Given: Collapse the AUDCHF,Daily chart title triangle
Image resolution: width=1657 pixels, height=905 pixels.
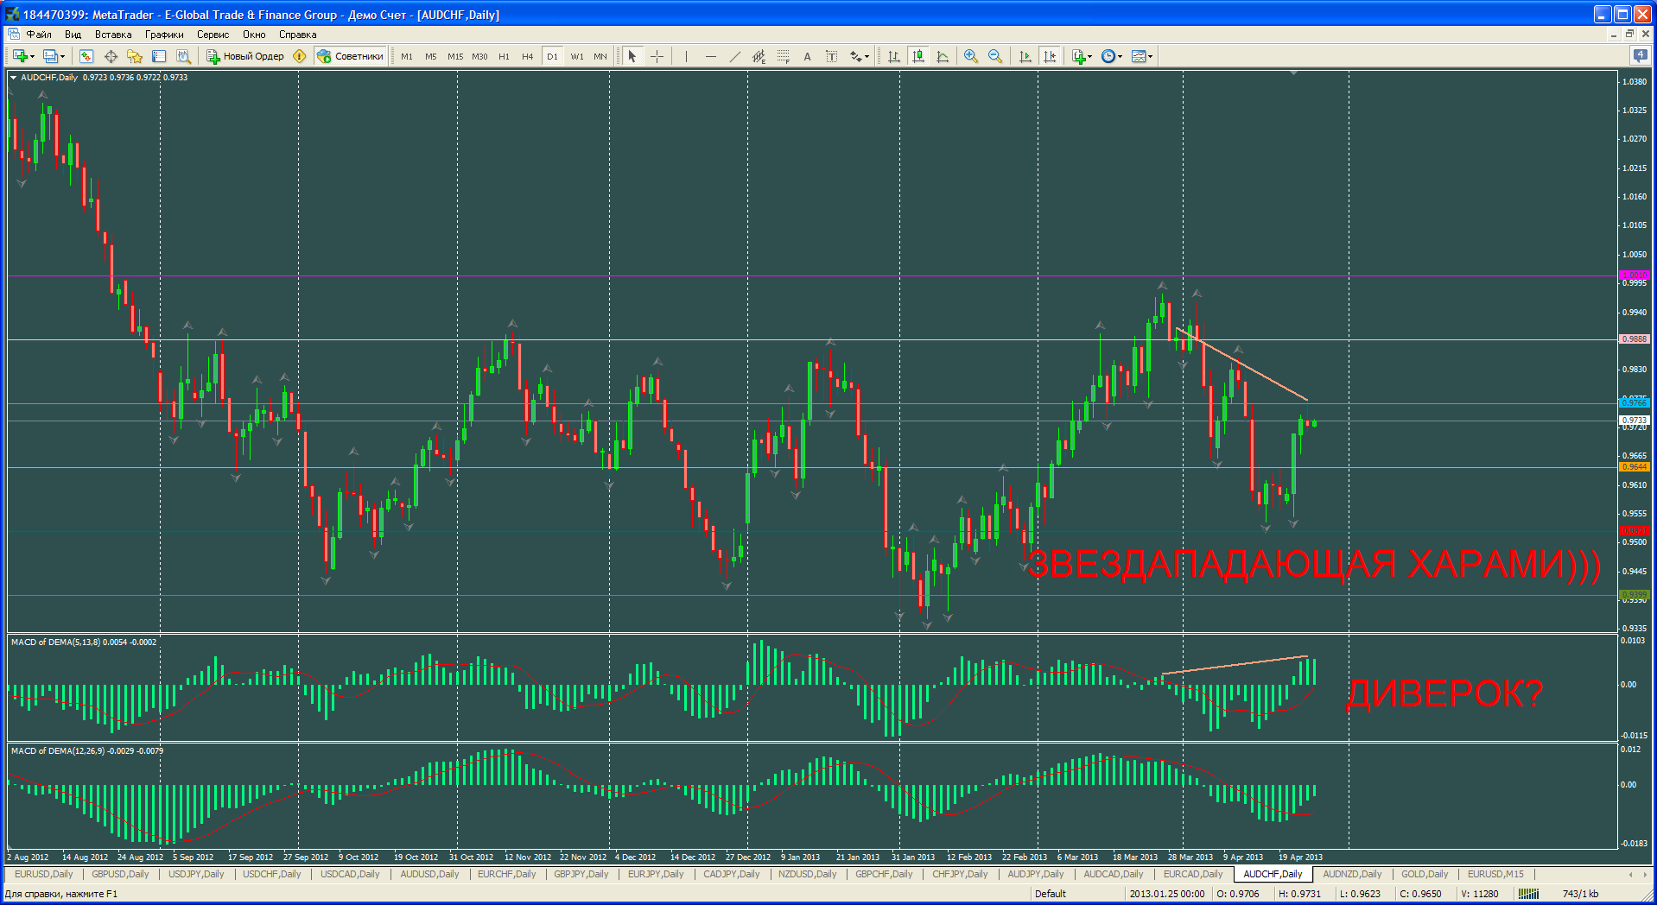Looking at the screenshot, I should click(13, 78).
